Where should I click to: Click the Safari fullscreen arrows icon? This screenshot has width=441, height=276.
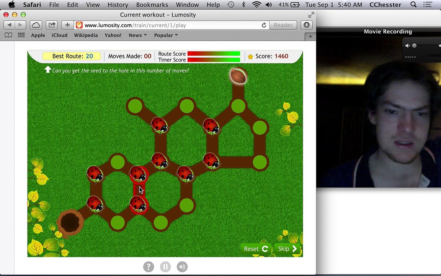[311, 15]
